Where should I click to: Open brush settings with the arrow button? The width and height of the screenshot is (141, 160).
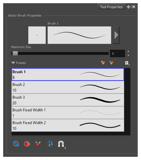coord(116,35)
